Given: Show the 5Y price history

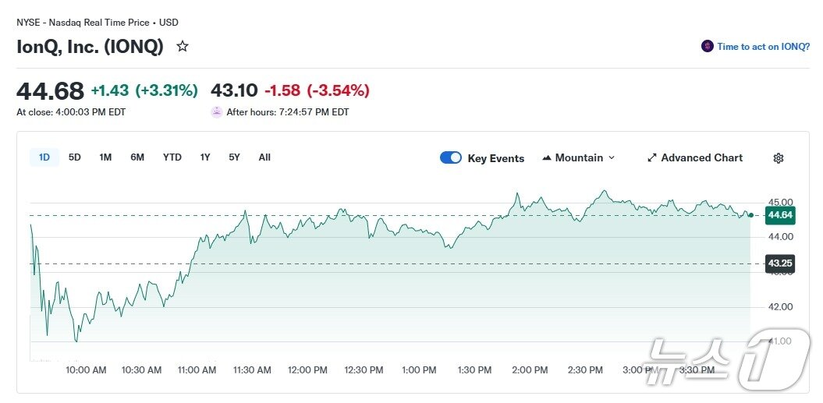Looking at the screenshot, I should tap(234, 157).
